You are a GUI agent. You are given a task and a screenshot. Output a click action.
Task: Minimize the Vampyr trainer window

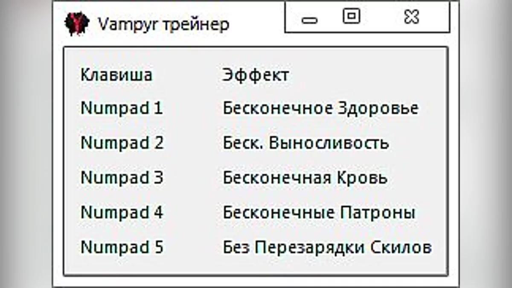pyautogui.click(x=310, y=19)
